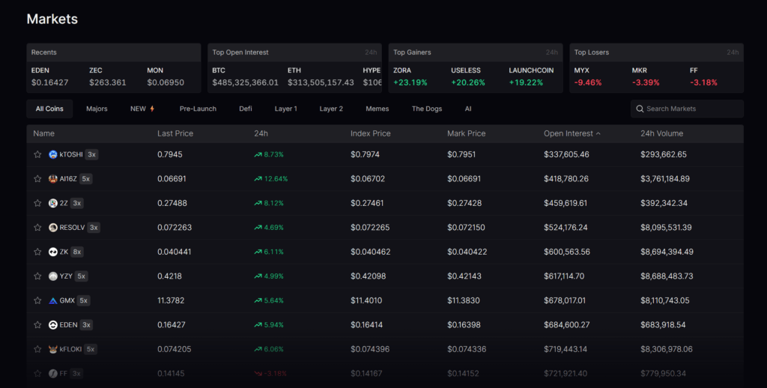Viewport: 767px width, 388px height.
Task: Open ZORA in Top Gainers
Action: pos(407,76)
